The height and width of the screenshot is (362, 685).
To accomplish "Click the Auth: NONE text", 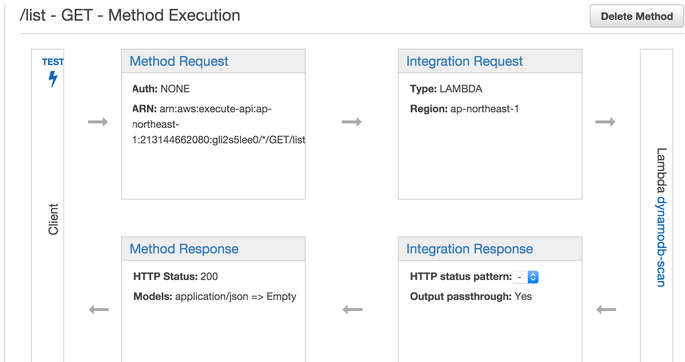I will coord(161,89).
